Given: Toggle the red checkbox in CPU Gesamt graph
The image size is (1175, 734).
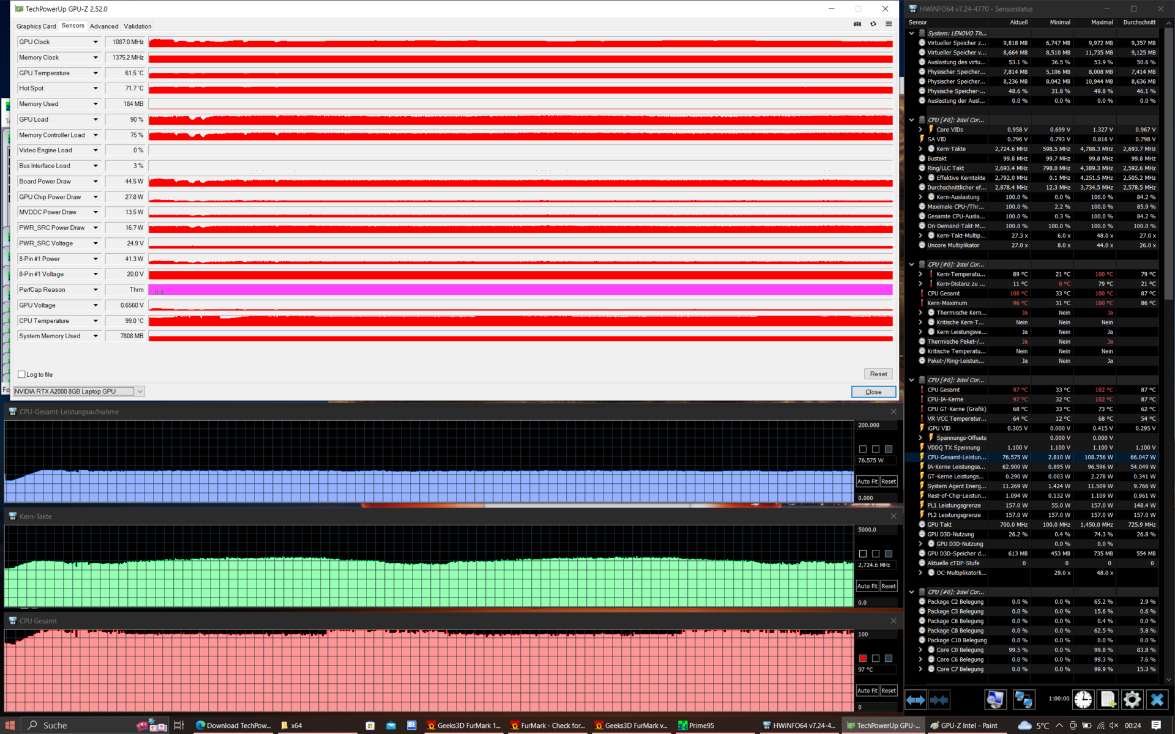Looking at the screenshot, I should point(863,658).
